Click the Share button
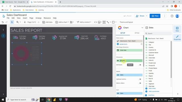Image resolution: width=182 pixels, height=102 pixels. coord(140,16)
